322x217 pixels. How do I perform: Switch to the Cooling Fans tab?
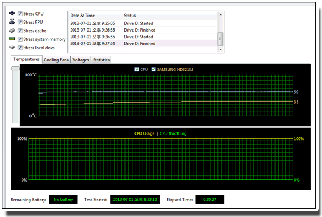[x=56, y=60]
